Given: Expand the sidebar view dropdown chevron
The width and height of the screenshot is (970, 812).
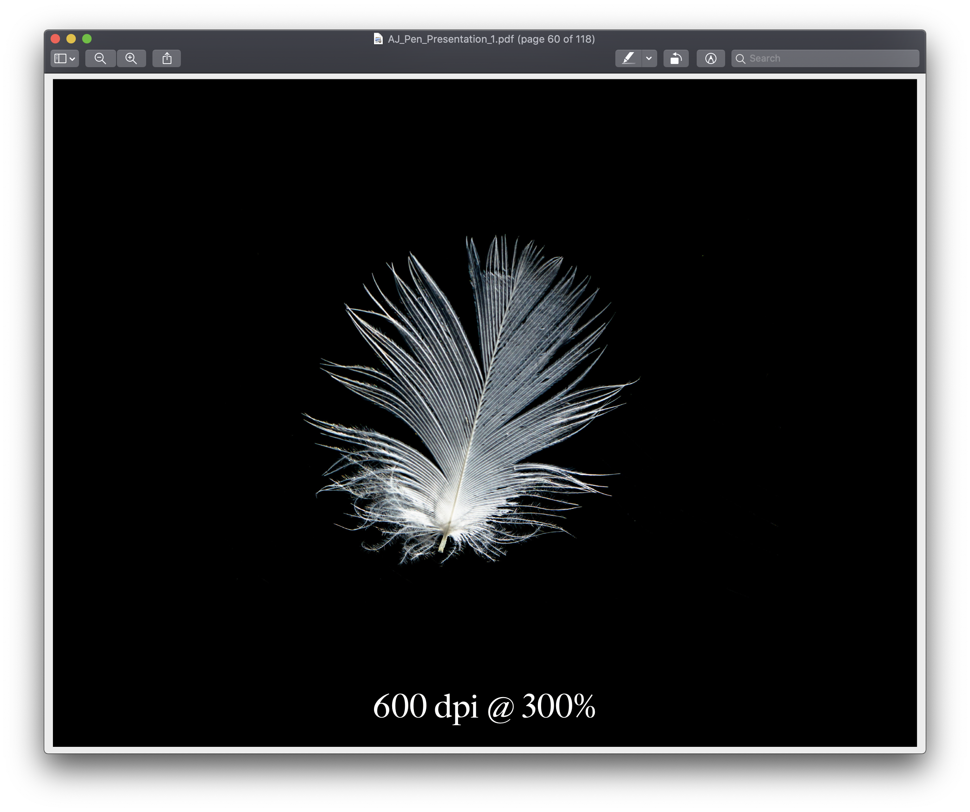Looking at the screenshot, I should [73, 59].
